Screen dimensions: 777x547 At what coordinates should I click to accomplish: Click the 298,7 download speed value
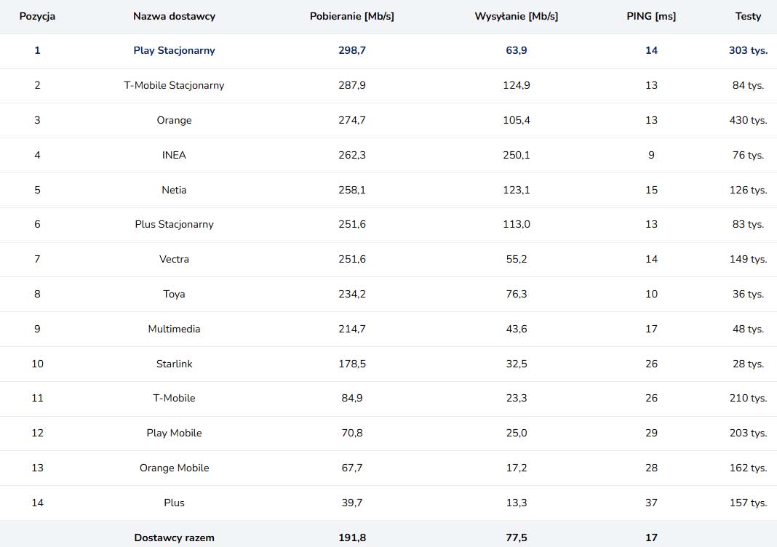coord(352,50)
